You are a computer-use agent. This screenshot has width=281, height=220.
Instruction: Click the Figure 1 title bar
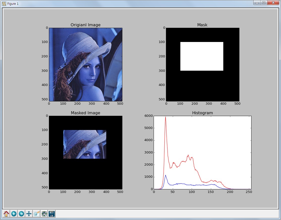point(125,4)
